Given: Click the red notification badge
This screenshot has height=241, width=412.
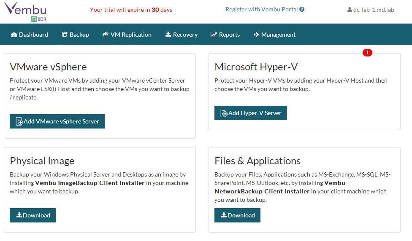Looking at the screenshot, I should 367,53.
